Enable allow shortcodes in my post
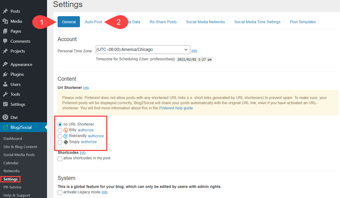Image resolution: width=340 pixels, height=198 pixels. (60, 159)
